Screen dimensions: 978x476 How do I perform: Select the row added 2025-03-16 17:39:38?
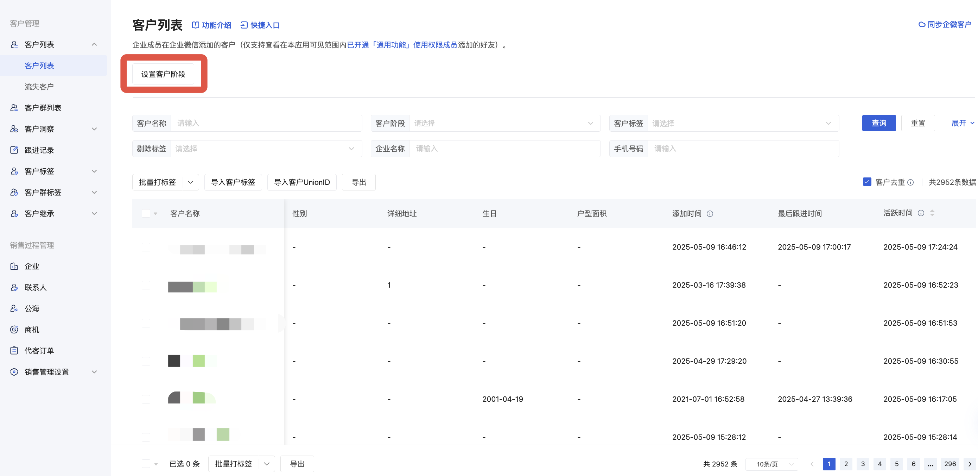coord(146,285)
